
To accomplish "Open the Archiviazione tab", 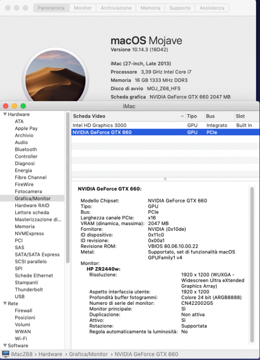I will point(116,8).
